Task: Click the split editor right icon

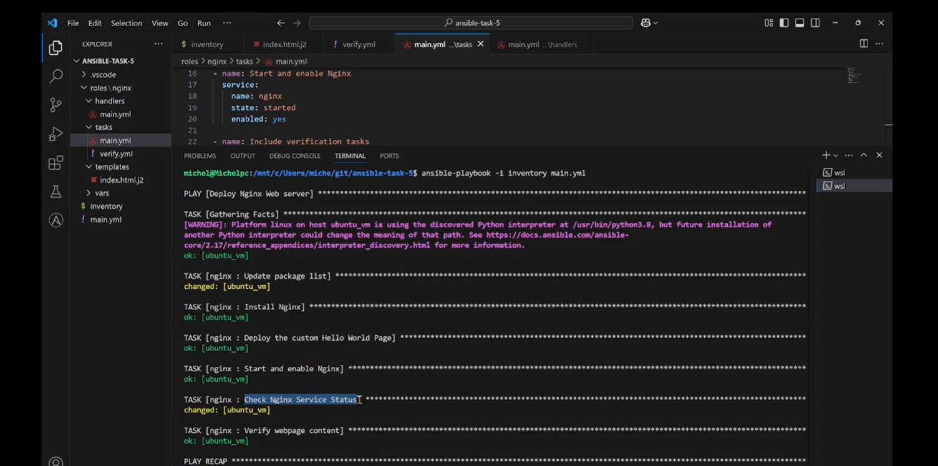Action: (863, 44)
